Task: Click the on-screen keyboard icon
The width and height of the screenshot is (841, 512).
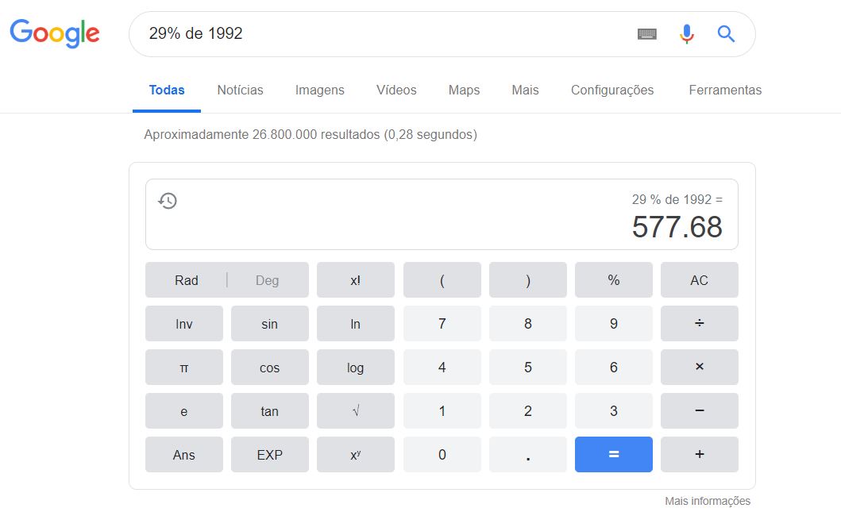Action: 647,34
